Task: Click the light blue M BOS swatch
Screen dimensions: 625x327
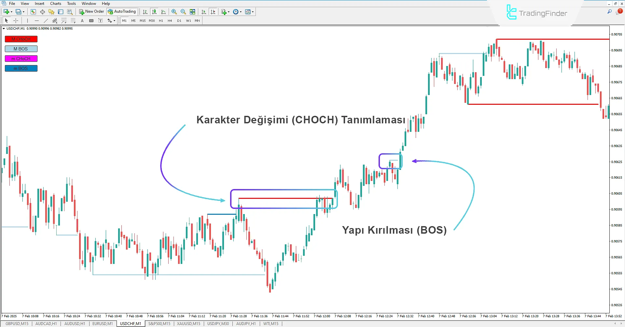Action: point(21,49)
